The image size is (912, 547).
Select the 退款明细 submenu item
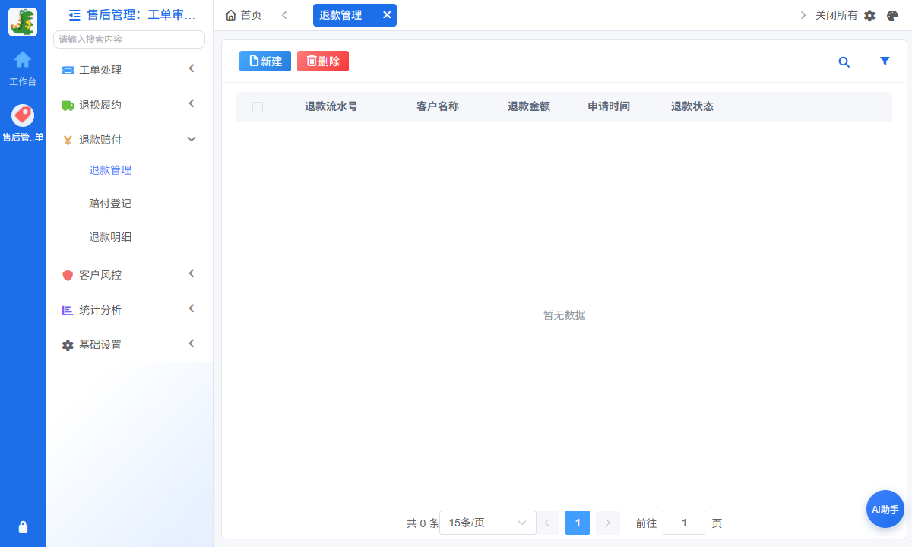(x=110, y=237)
